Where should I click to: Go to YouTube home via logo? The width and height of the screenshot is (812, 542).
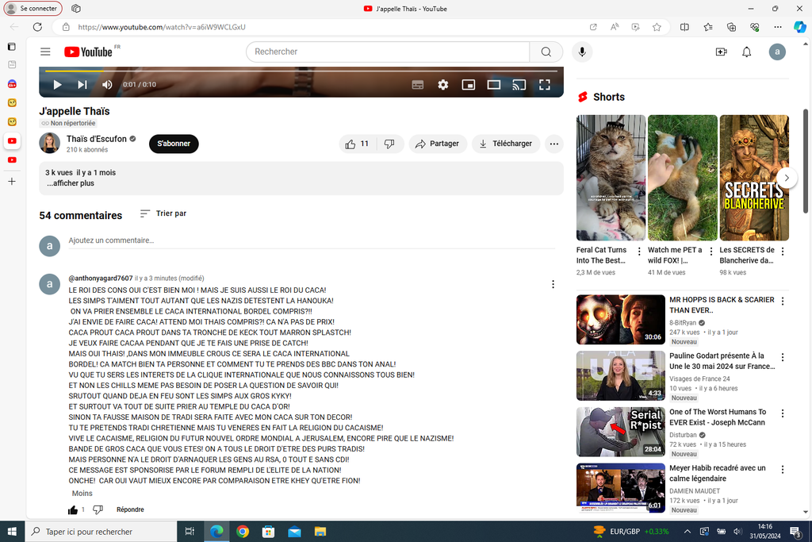pos(89,52)
